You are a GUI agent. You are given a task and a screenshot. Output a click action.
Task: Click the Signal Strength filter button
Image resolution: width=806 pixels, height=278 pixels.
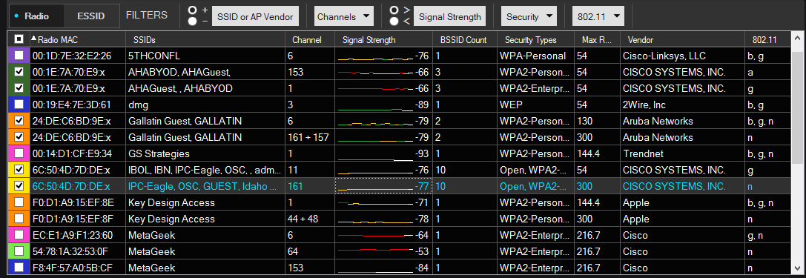pyautogui.click(x=450, y=16)
